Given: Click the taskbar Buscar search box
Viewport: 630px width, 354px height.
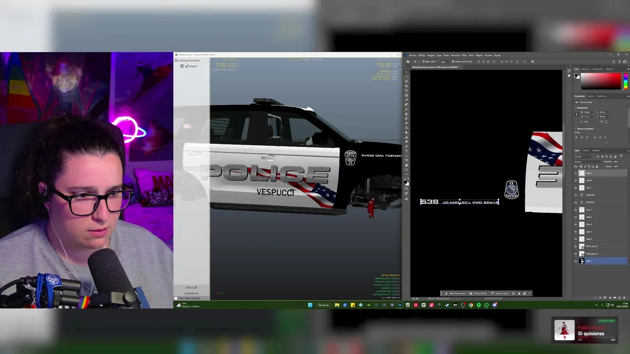Looking at the screenshot, I should [323, 305].
